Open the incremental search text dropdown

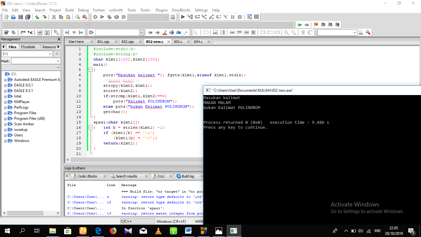141,32
